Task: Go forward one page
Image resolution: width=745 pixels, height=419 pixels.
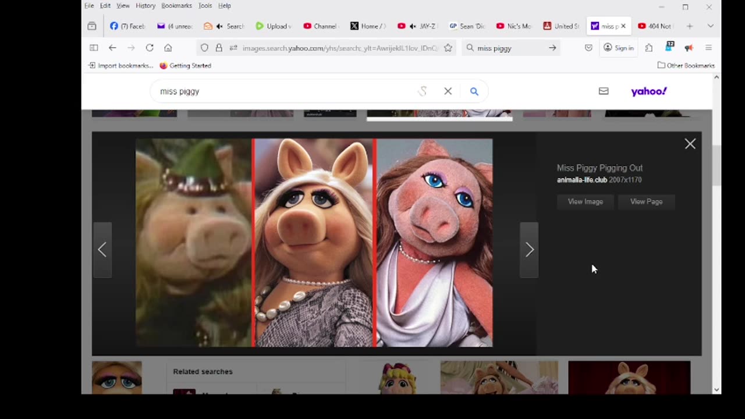Action: (131, 48)
